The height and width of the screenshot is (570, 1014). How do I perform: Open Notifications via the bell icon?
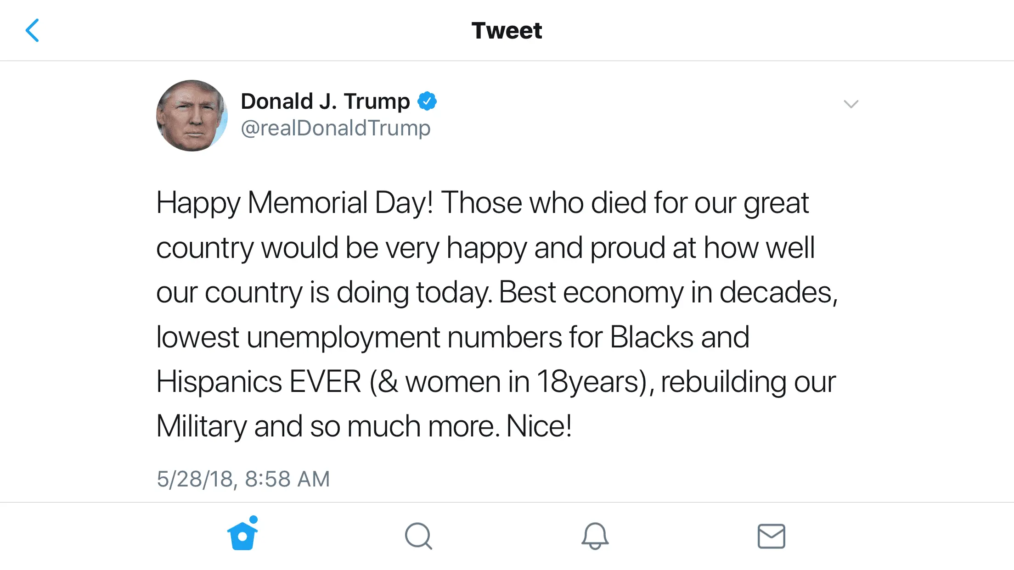point(595,536)
